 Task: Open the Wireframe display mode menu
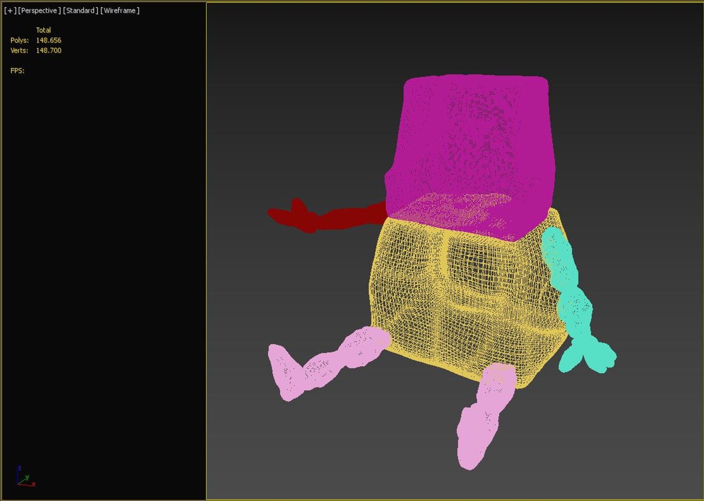pyautogui.click(x=120, y=10)
